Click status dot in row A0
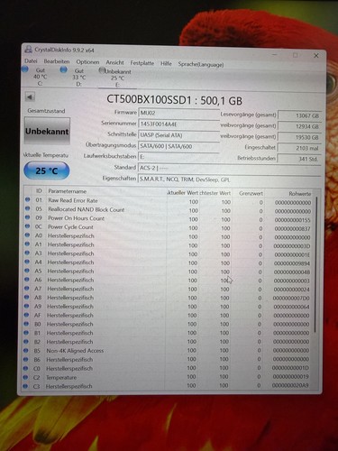The image size is (338, 451). point(27,235)
